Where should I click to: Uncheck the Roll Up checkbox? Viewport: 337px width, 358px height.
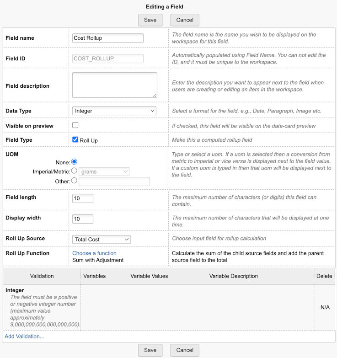[x=75, y=139]
